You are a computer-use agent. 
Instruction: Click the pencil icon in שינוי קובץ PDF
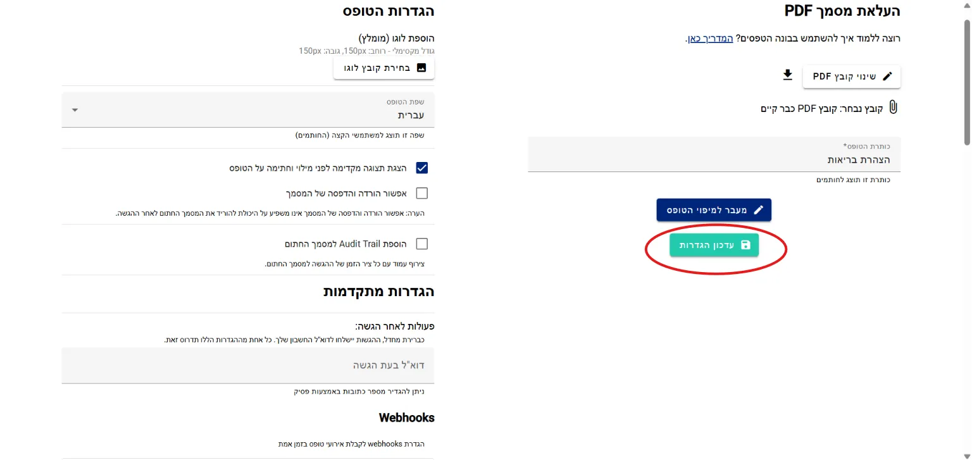point(887,76)
